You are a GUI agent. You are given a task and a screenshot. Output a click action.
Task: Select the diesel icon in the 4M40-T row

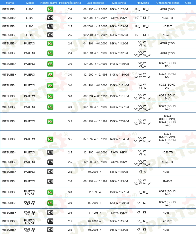point(50,181)
